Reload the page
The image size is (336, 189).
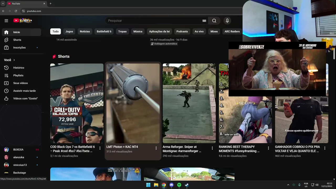(16, 11)
